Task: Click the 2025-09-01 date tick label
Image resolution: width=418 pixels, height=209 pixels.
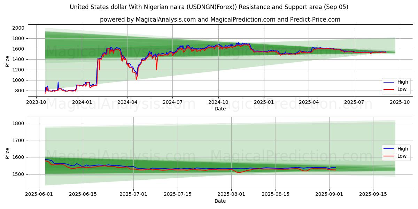Action: pos(329,194)
